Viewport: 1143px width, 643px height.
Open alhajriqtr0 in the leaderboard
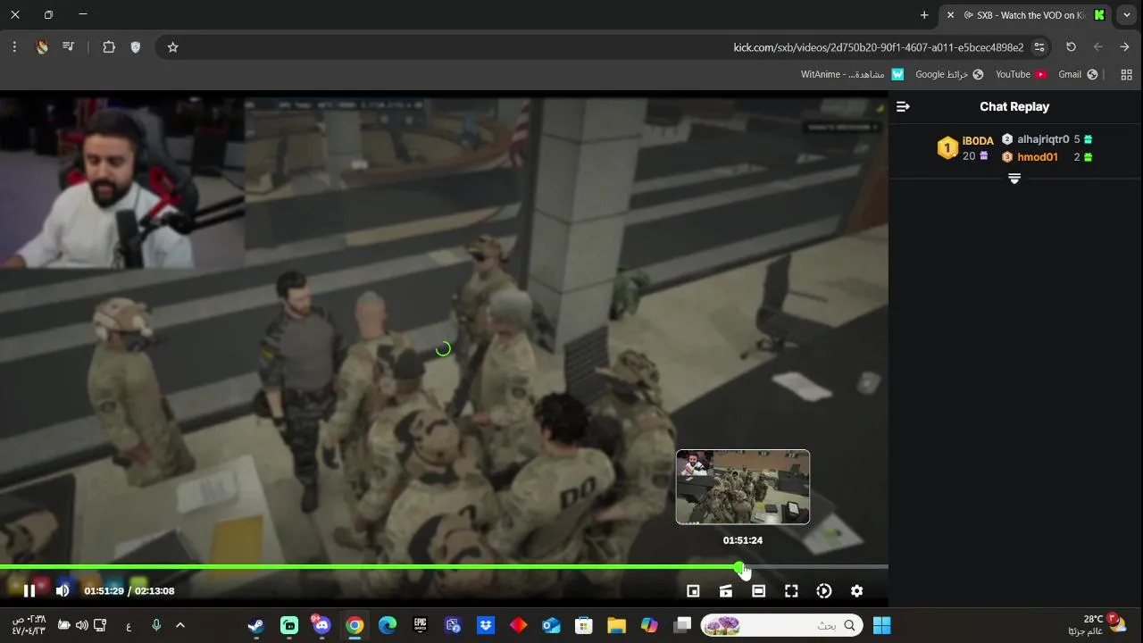[x=1043, y=139]
